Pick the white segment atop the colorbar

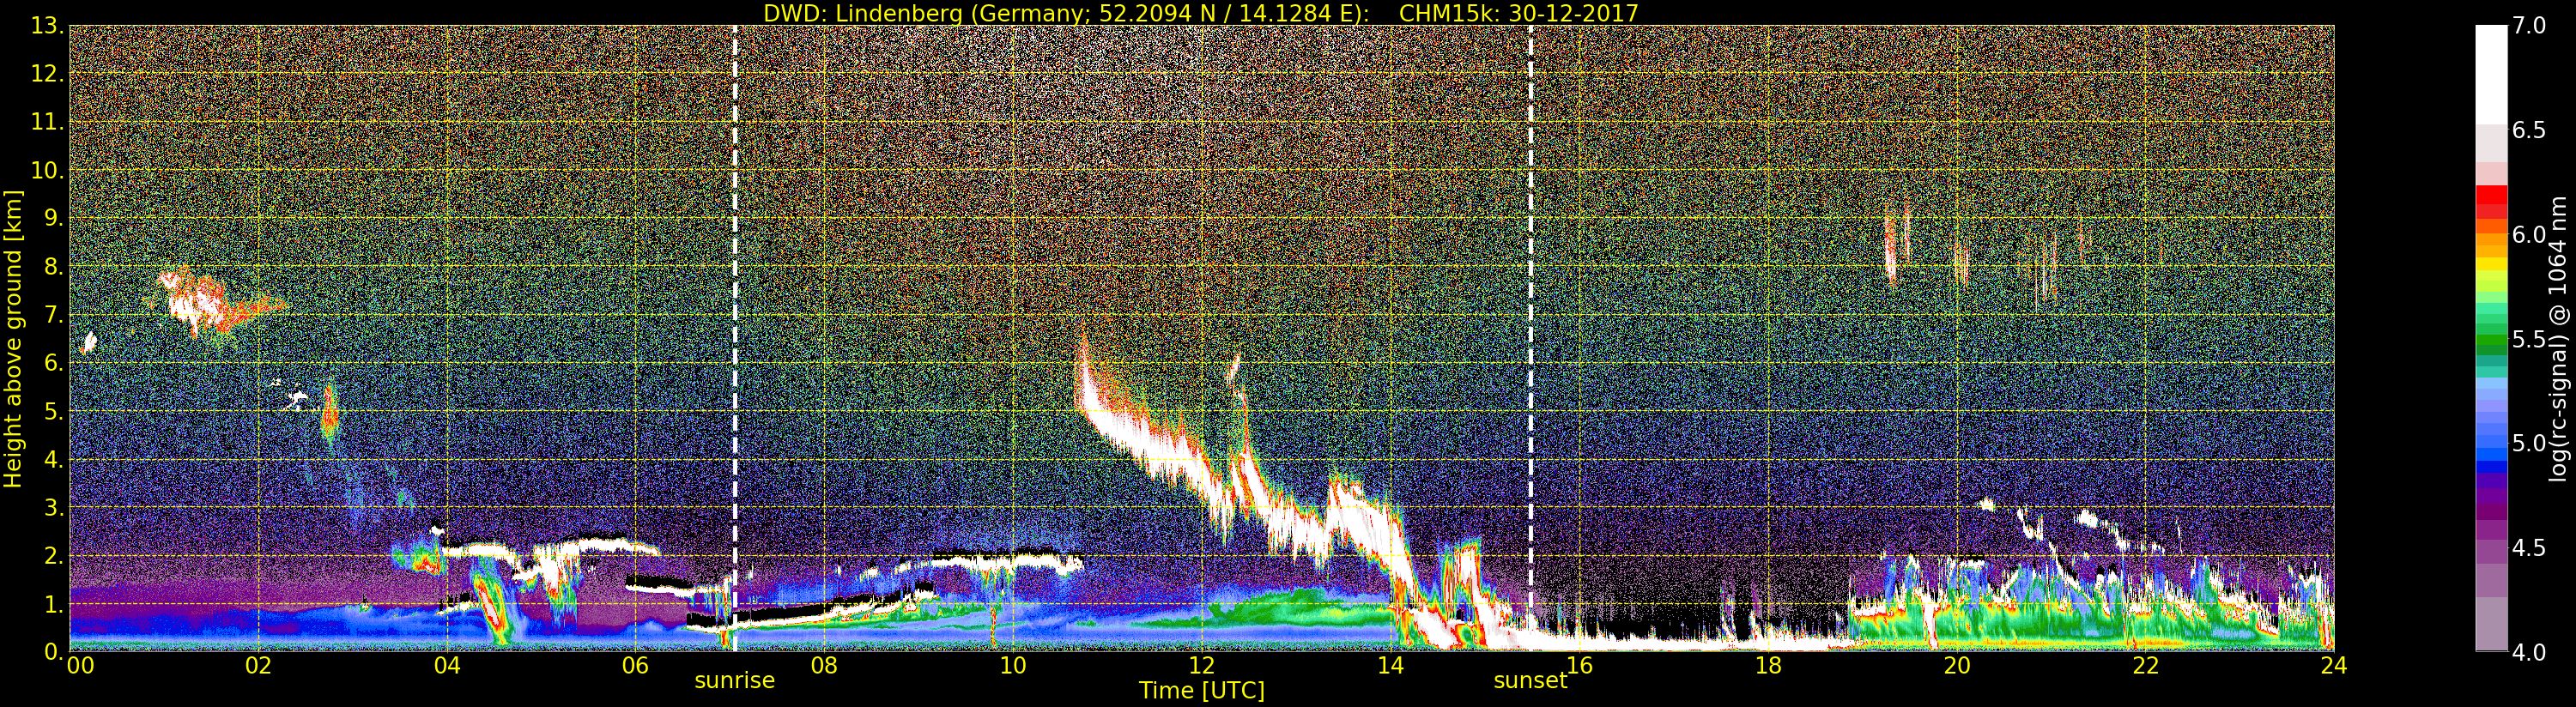coord(2491,75)
